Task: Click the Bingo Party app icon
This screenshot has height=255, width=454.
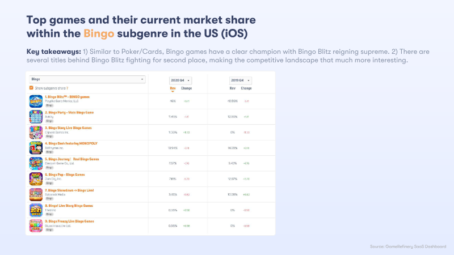Action: (x=36, y=117)
